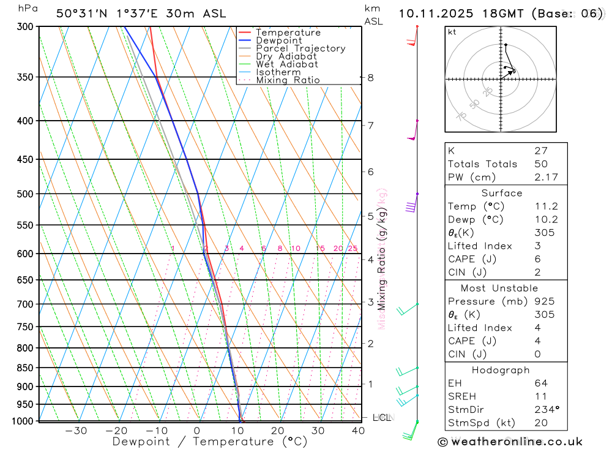
Task: Click the CAPE value in Surface section
Action: click(x=538, y=259)
